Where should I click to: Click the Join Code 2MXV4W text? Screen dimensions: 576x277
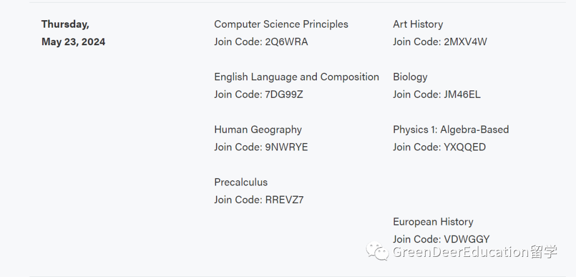(439, 42)
